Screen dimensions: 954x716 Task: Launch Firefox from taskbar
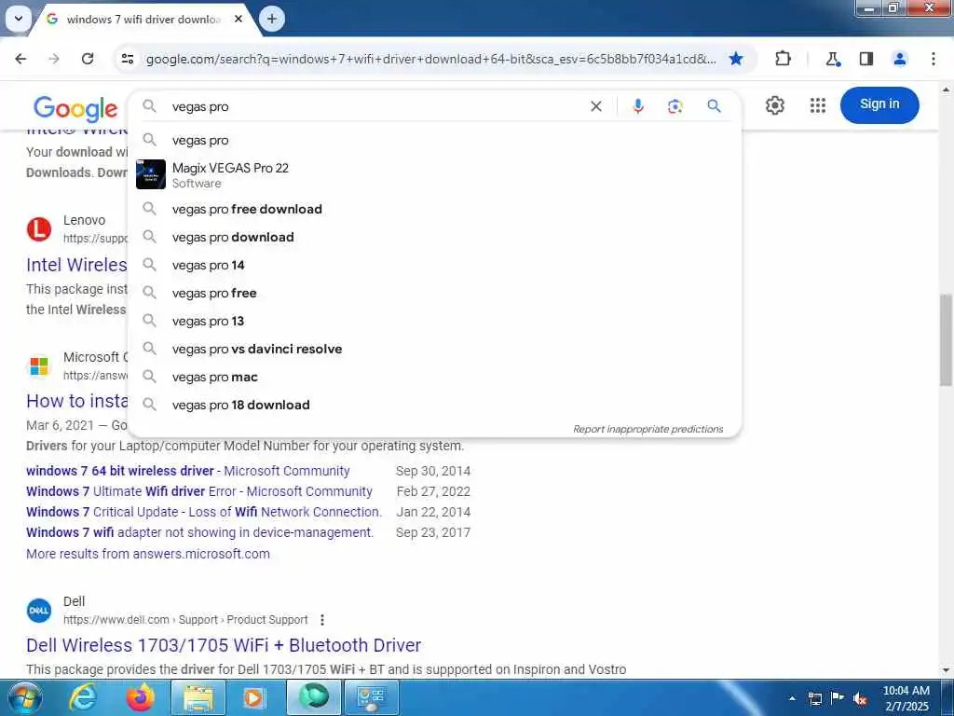(x=141, y=697)
